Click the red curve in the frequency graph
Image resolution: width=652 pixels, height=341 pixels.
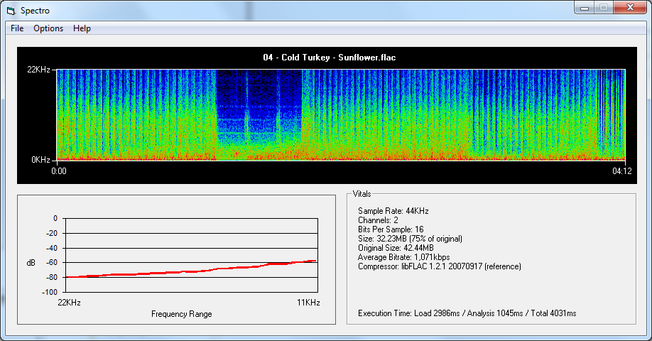click(x=192, y=271)
